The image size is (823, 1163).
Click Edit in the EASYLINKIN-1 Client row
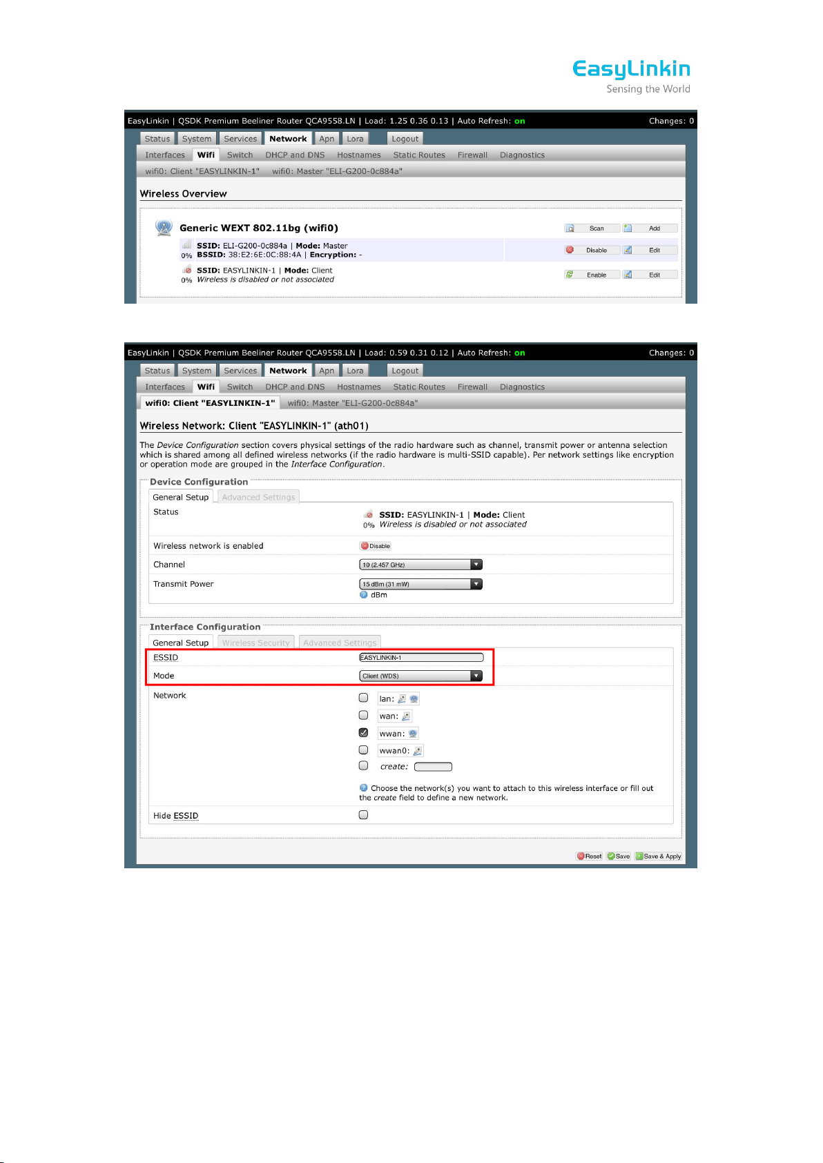[650, 275]
